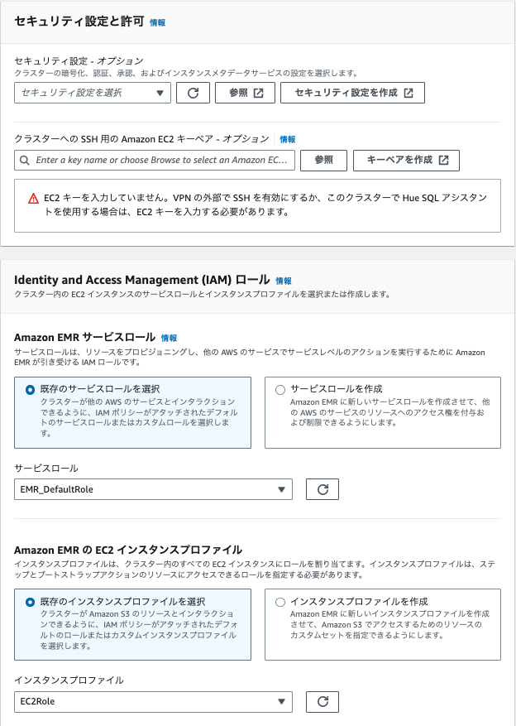Click the Amazon EMR の EC2 インスタンスプロファイル heading
The height and width of the screenshot is (726, 516).
pyautogui.click(x=128, y=550)
